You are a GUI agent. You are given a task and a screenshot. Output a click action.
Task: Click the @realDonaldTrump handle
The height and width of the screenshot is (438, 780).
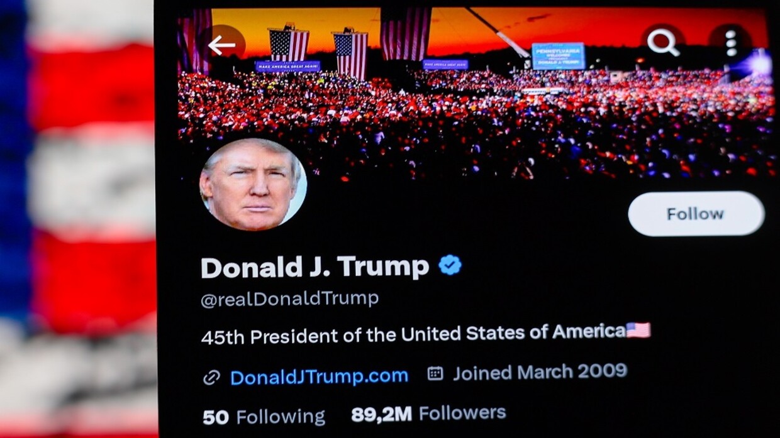pyautogui.click(x=289, y=299)
